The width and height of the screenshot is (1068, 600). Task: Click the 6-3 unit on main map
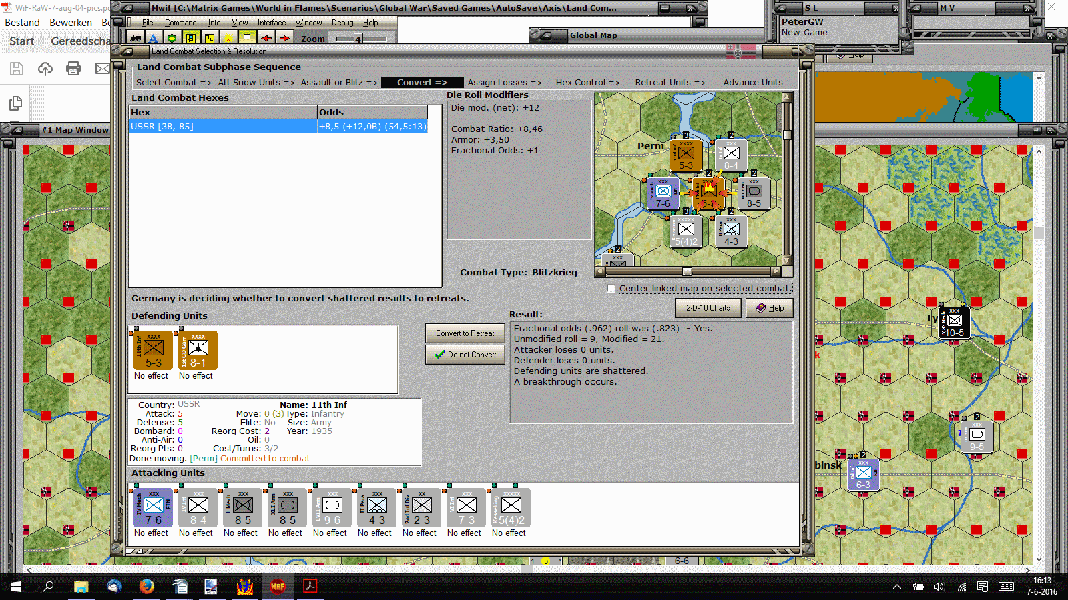click(x=863, y=475)
